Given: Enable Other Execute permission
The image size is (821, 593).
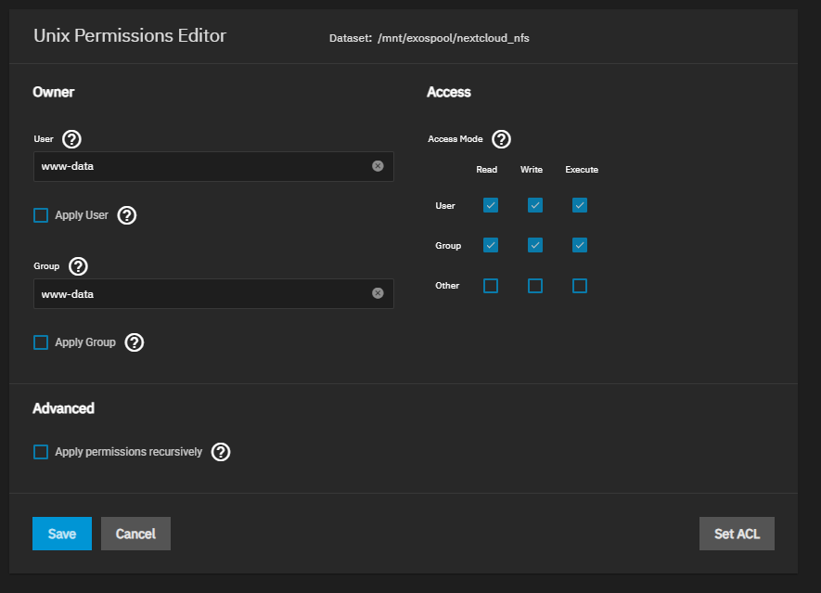Looking at the screenshot, I should (580, 286).
